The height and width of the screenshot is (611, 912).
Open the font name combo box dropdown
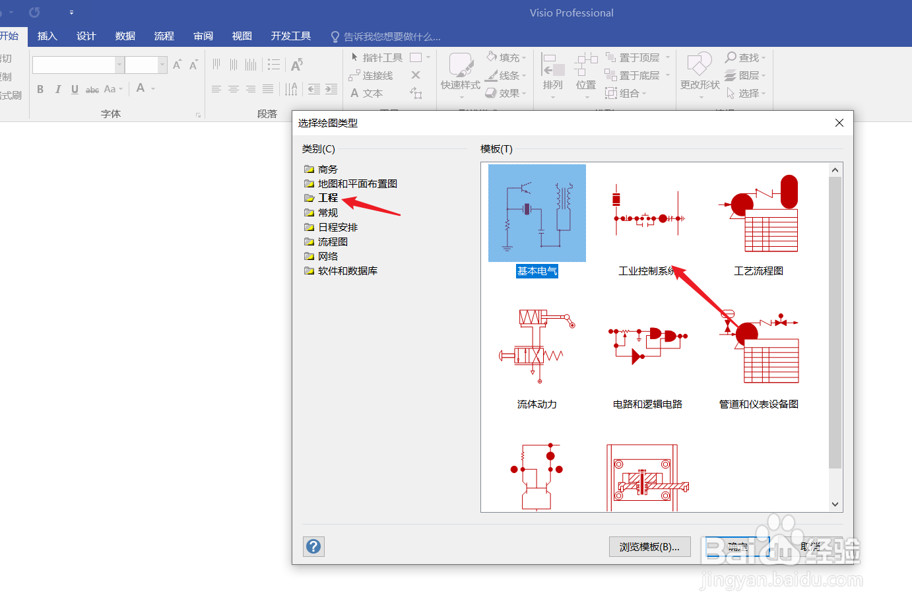tap(119, 65)
